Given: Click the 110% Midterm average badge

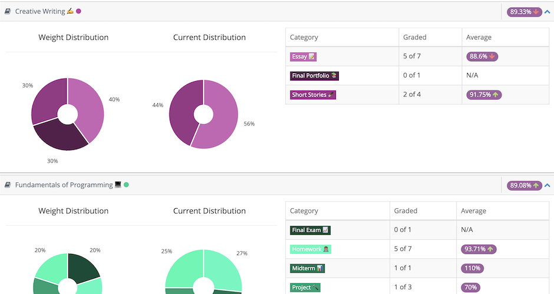Looking at the screenshot, I should [473, 269].
